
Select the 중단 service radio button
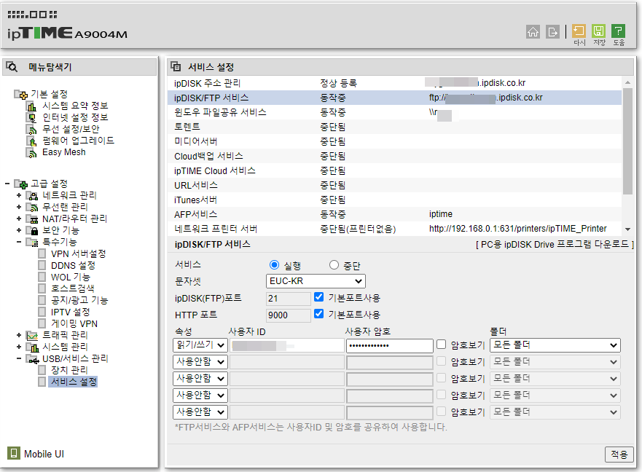click(x=334, y=265)
